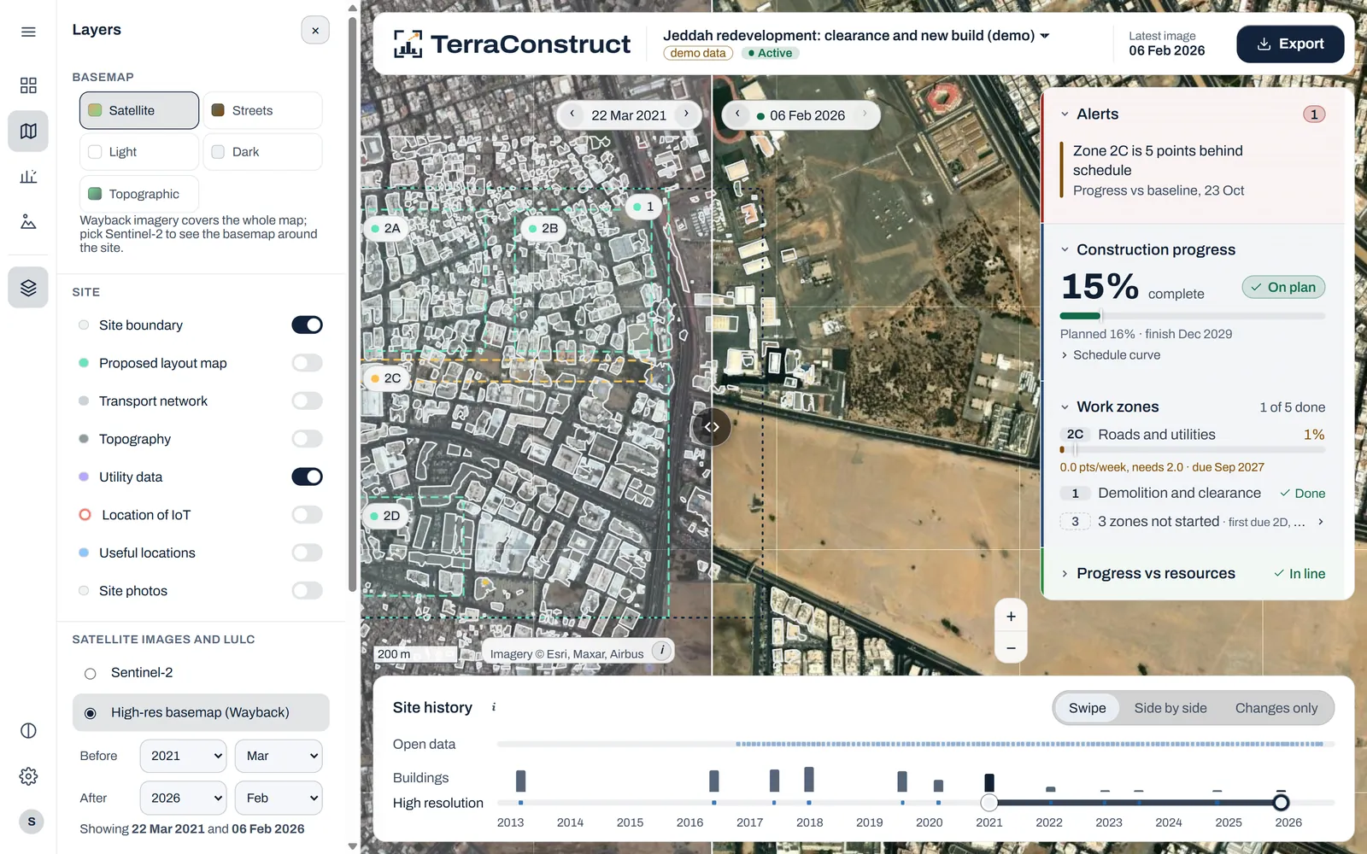Expand 3 zones not started row
This screenshot has height=854, width=1367.
pyautogui.click(x=1193, y=521)
